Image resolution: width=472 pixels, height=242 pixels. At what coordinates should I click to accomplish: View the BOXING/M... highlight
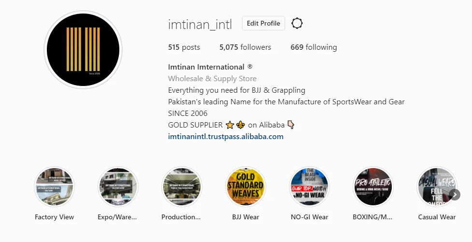(x=373, y=186)
